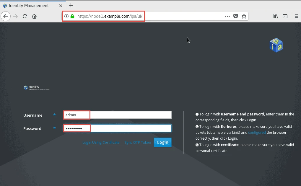This screenshot has width=301, height=186.
Task: Click the Login button
Action: pyautogui.click(x=162, y=142)
